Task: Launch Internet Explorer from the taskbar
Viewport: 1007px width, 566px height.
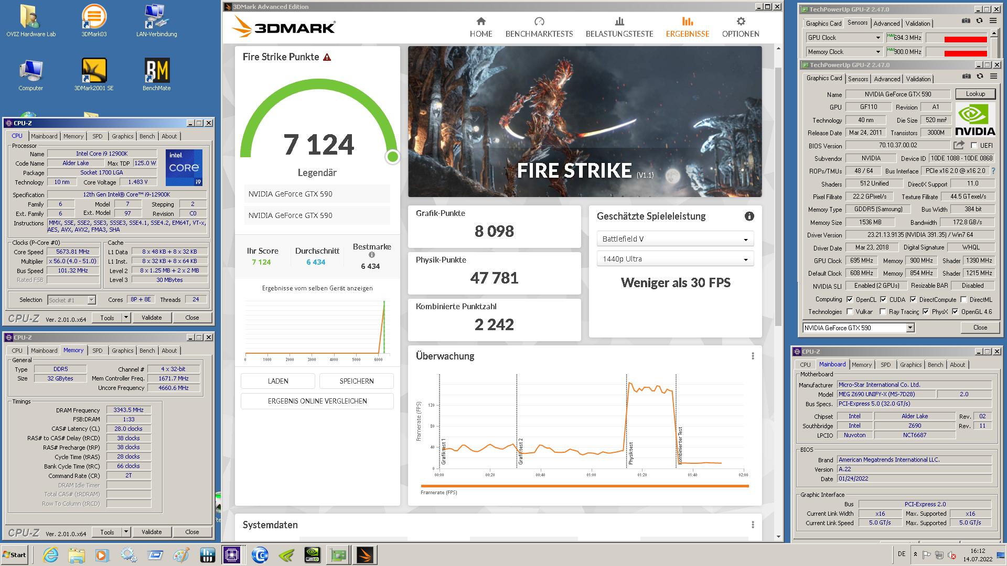Action: (50, 555)
